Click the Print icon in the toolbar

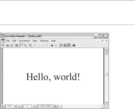[12, 45]
